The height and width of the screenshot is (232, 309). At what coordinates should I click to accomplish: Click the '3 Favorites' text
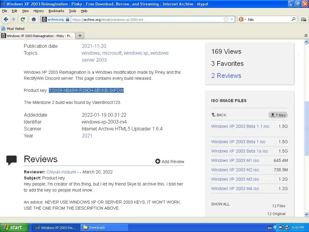pos(228,63)
